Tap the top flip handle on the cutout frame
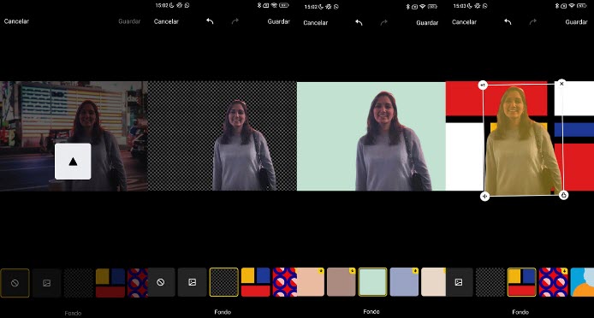The image size is (594, 318). [483, 85]
